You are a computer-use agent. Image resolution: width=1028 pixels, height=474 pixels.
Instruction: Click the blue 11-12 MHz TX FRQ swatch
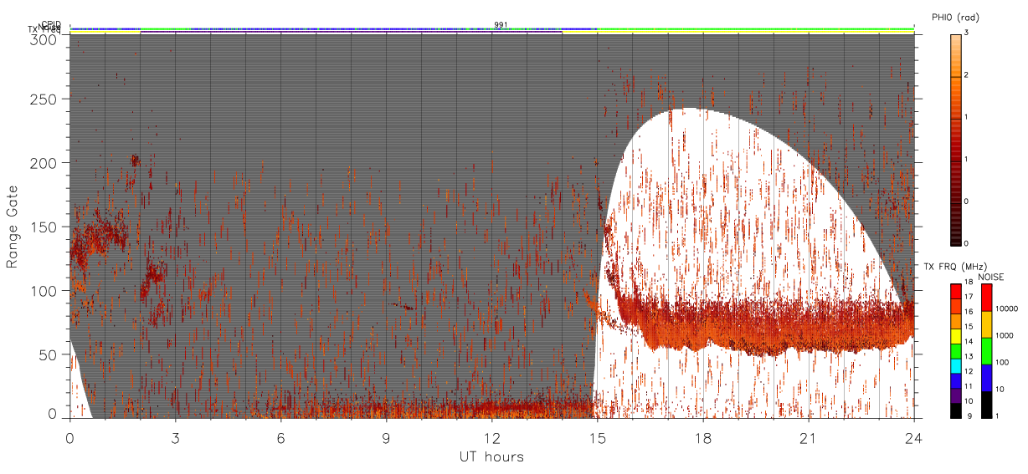coord(955,380)
